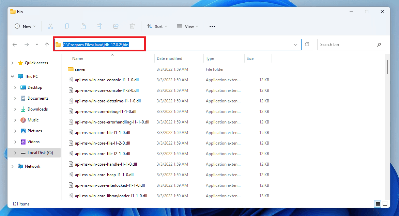This screenshot has height=216, width=399.
Task: Open the New item dropdown
Action: click(x=25, y=27)
